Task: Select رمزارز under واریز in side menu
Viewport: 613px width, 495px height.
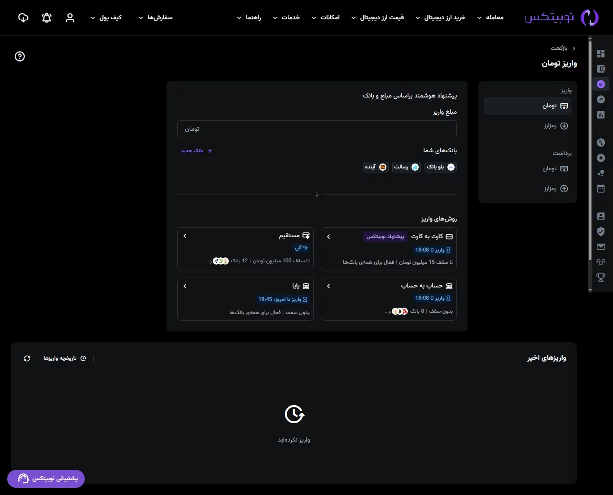Action: pos(528,126)
